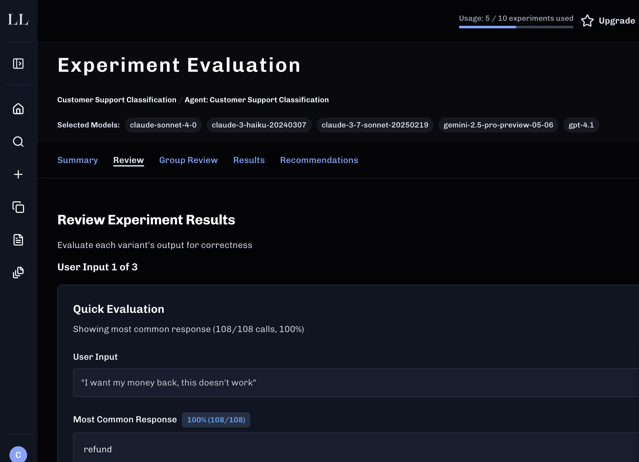Open the user avatar at bottom left
639x462 pixels.
click(18, 454)
